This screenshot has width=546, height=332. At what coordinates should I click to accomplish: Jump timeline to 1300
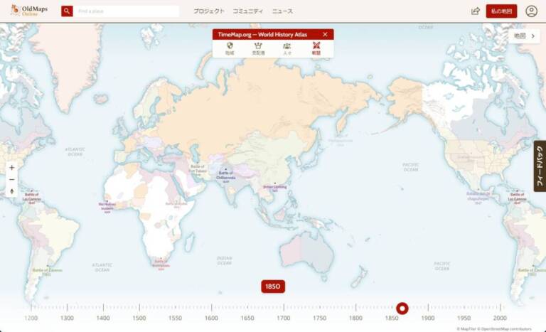point(67,318)
